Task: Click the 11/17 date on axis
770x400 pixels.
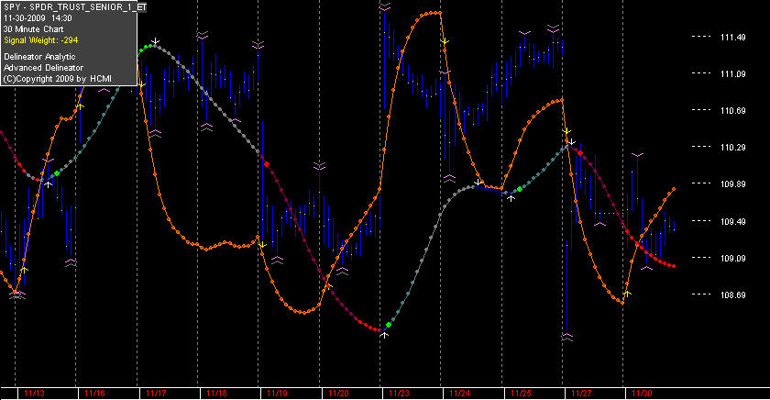Action: pyautogui.click(x=156, y=394)
